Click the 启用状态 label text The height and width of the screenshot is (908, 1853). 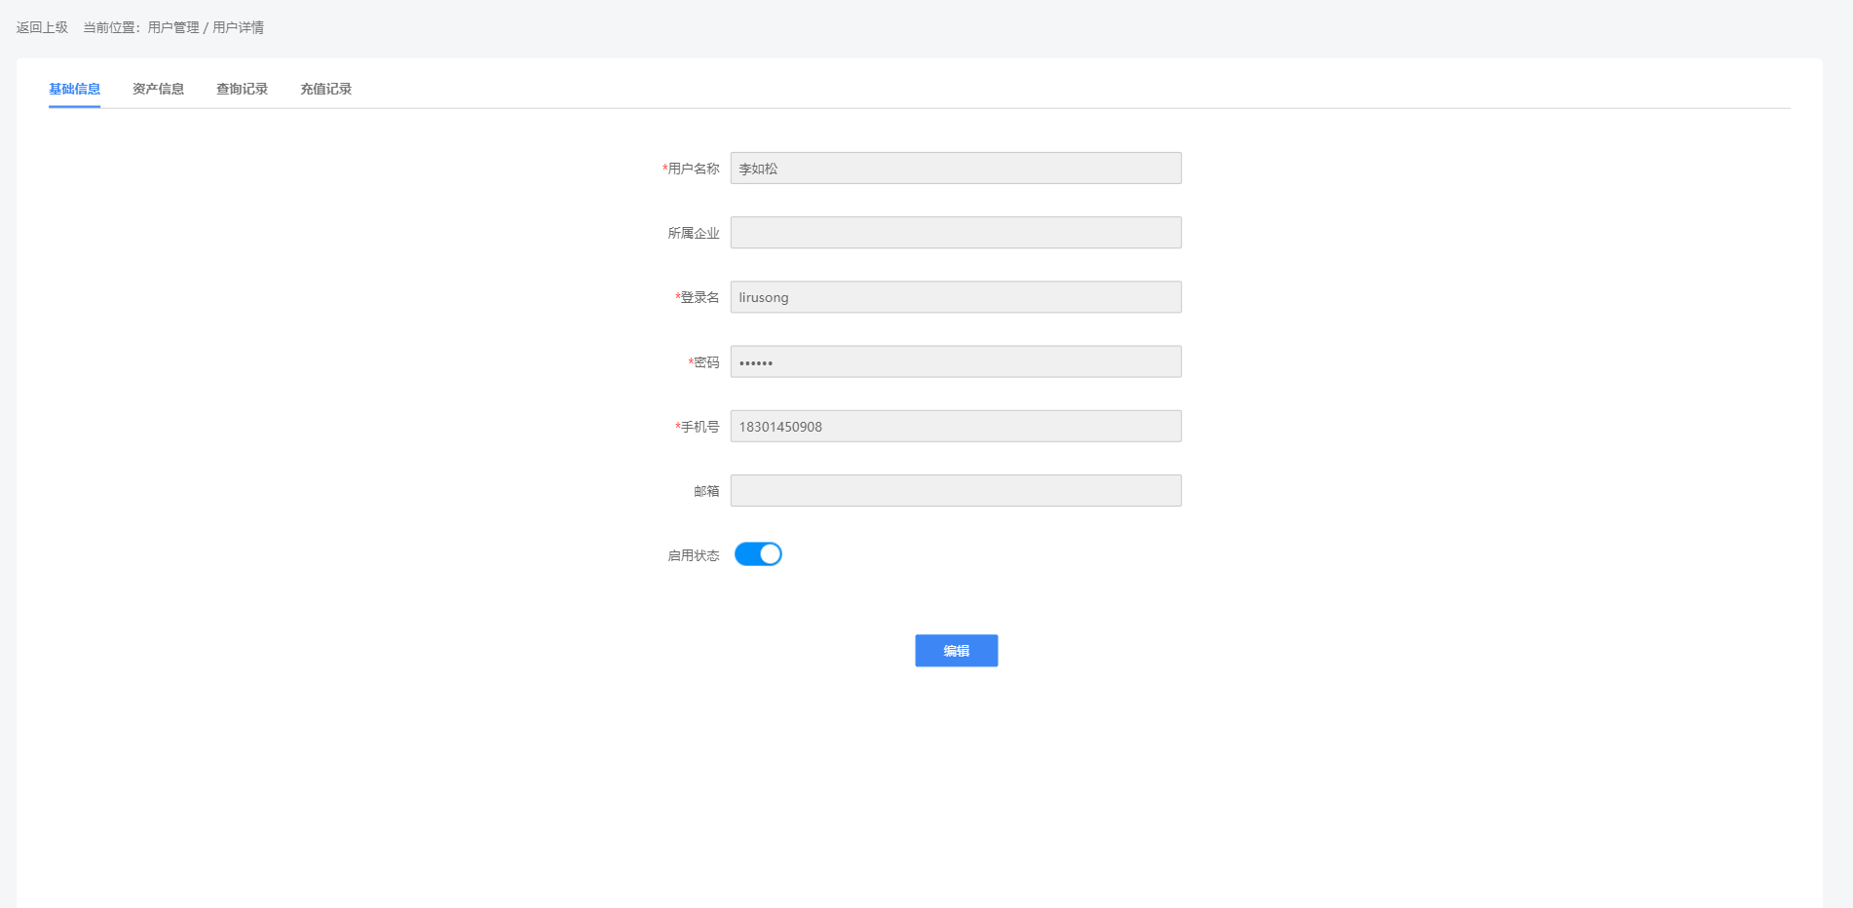point(693,555)
